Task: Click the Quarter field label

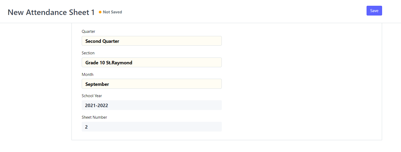Action: pos(88,32)
